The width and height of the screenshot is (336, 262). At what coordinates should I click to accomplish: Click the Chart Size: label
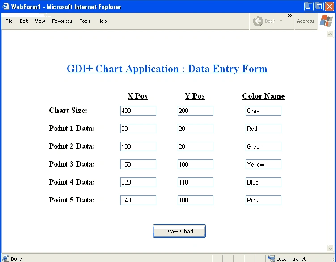[x=68, y=110]
